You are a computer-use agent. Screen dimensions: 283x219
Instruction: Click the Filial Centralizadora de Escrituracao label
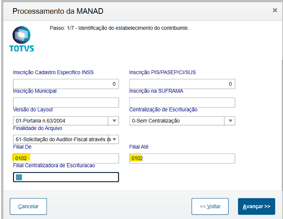(54, 165)
